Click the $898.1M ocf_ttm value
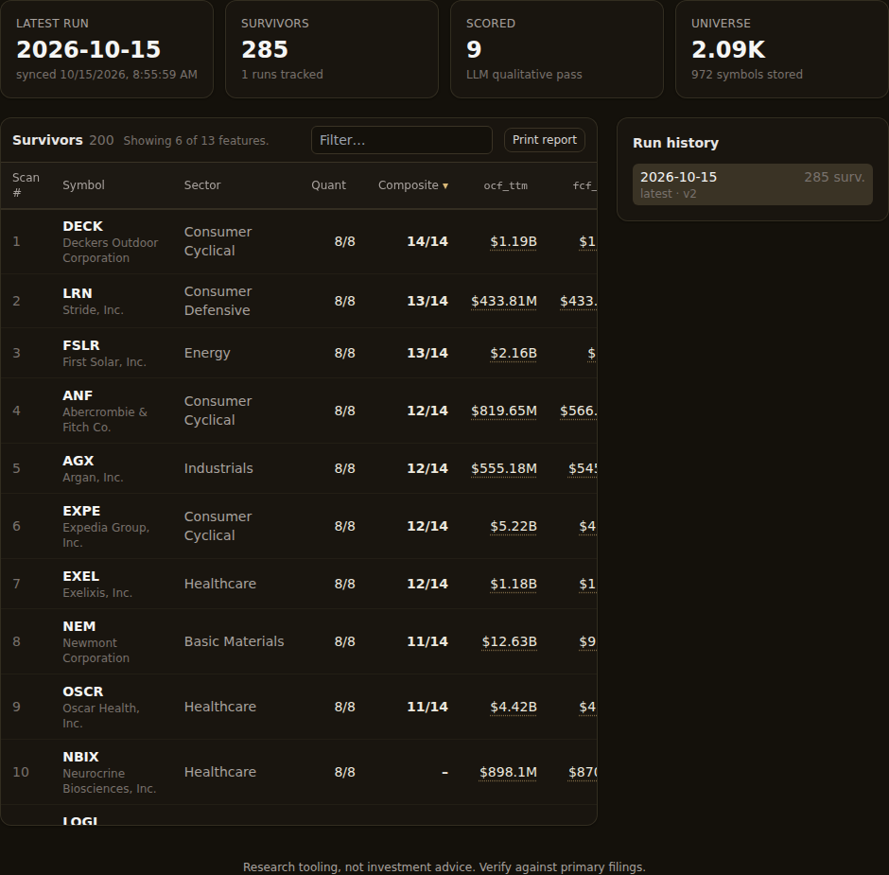Screen dimensions: 889x875 coord(508,772)
